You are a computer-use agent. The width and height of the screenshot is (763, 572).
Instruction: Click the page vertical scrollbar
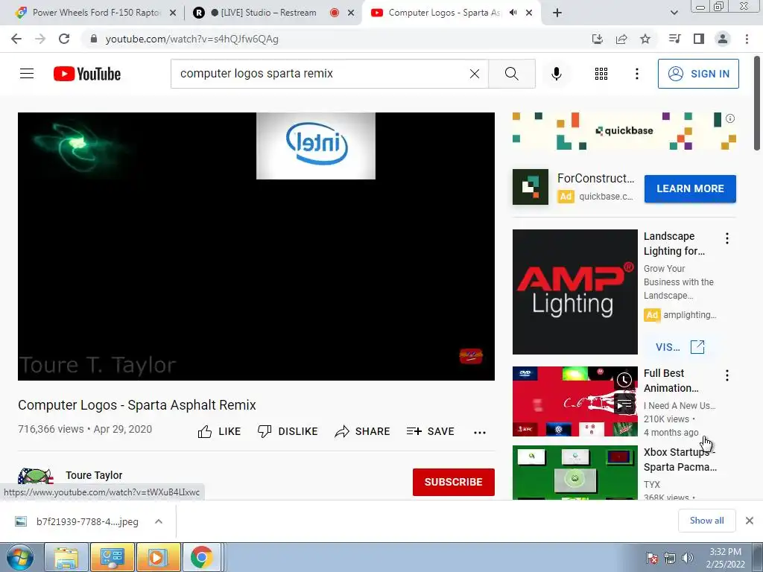[x=757, y=103]
